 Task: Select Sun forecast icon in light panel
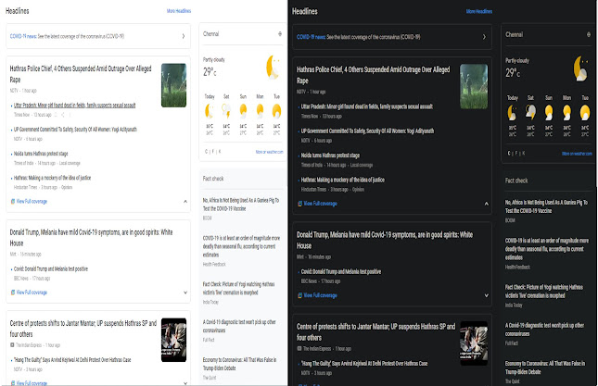tap(243, 111)
